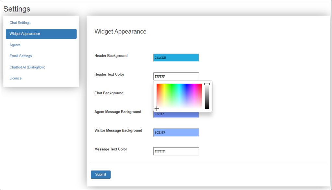Click the Header Text Color label
The width and height of the screenshot is (332, 190).
click(x=109, y=74)
